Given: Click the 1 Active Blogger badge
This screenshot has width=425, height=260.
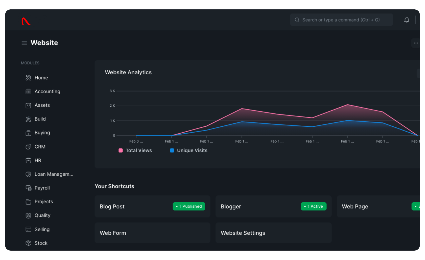Looking at the screenshot, I should click(313, 206).
